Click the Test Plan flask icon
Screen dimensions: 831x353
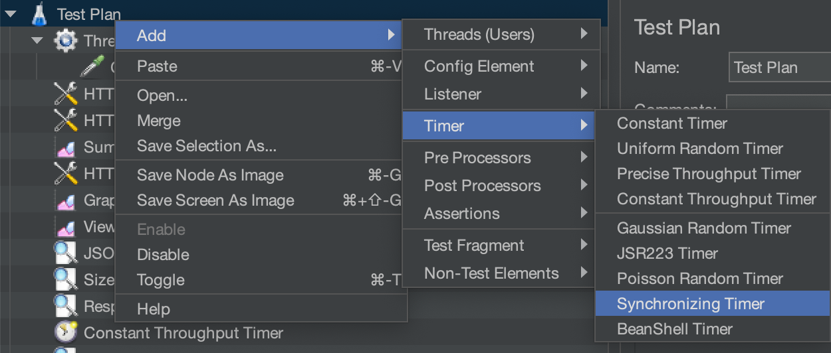(39, 13)
